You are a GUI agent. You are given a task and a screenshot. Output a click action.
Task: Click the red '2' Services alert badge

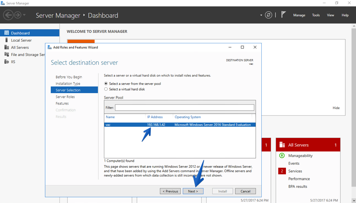(282, 171)
